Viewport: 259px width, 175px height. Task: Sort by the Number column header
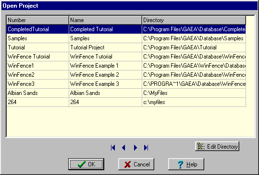(37, 20)
